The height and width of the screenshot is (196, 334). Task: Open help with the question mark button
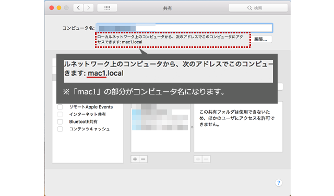279,183
